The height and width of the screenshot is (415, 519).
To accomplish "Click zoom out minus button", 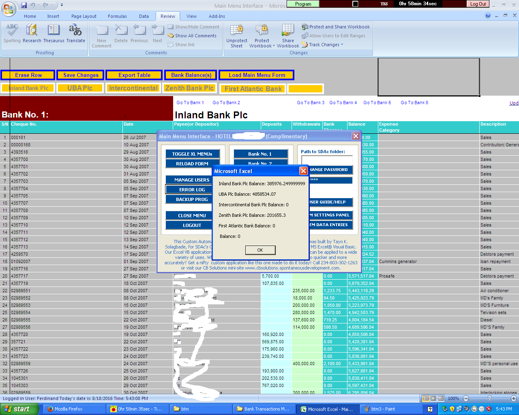I will click(x=466, y=398).
